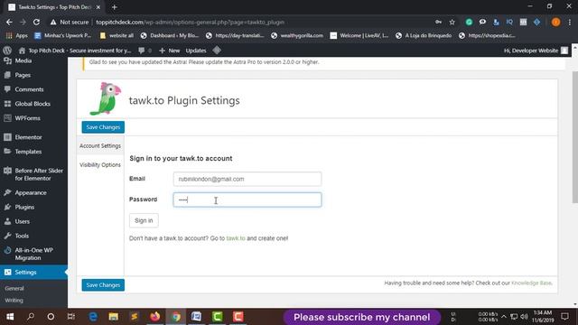
Task: Visit site via Top Pitch Deck home icon
Action: pyautogui.click(x=22, y=51)
